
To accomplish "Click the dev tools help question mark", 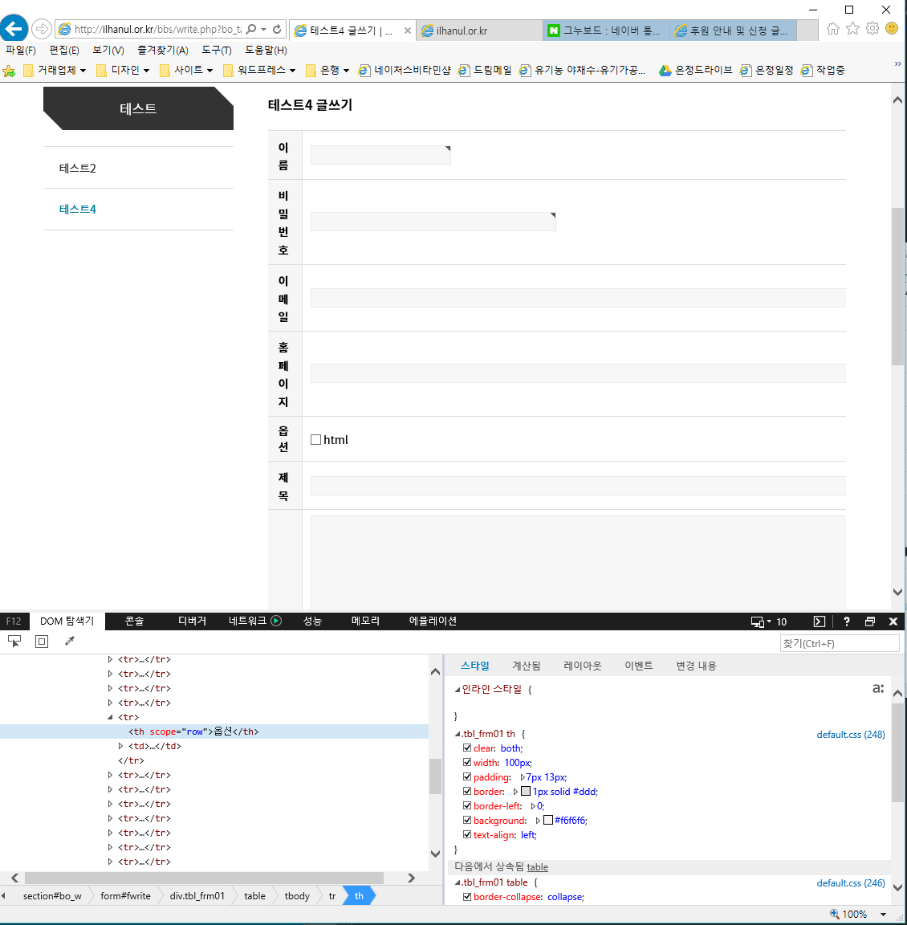I will (x=846, y=621).
